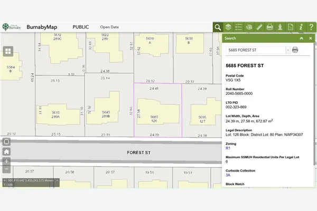This screenshot has width=317, height=211.
Task: Click the Home default extent button
Action: tap(6, 151)
